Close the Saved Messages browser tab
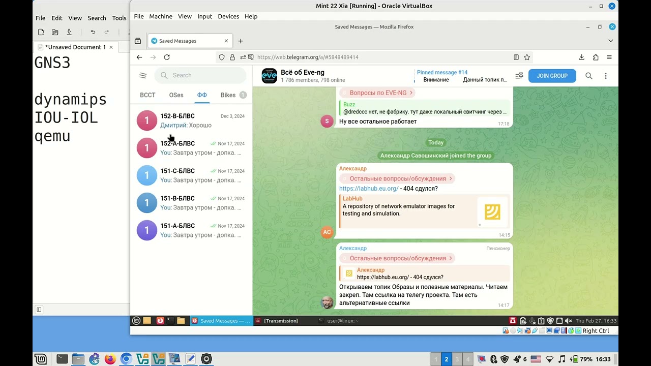The image size is (651, 366). pos(226,41)
